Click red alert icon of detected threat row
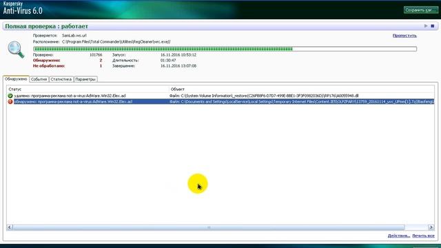This screenshot has height=248, width=441. (x=10, y=101)
